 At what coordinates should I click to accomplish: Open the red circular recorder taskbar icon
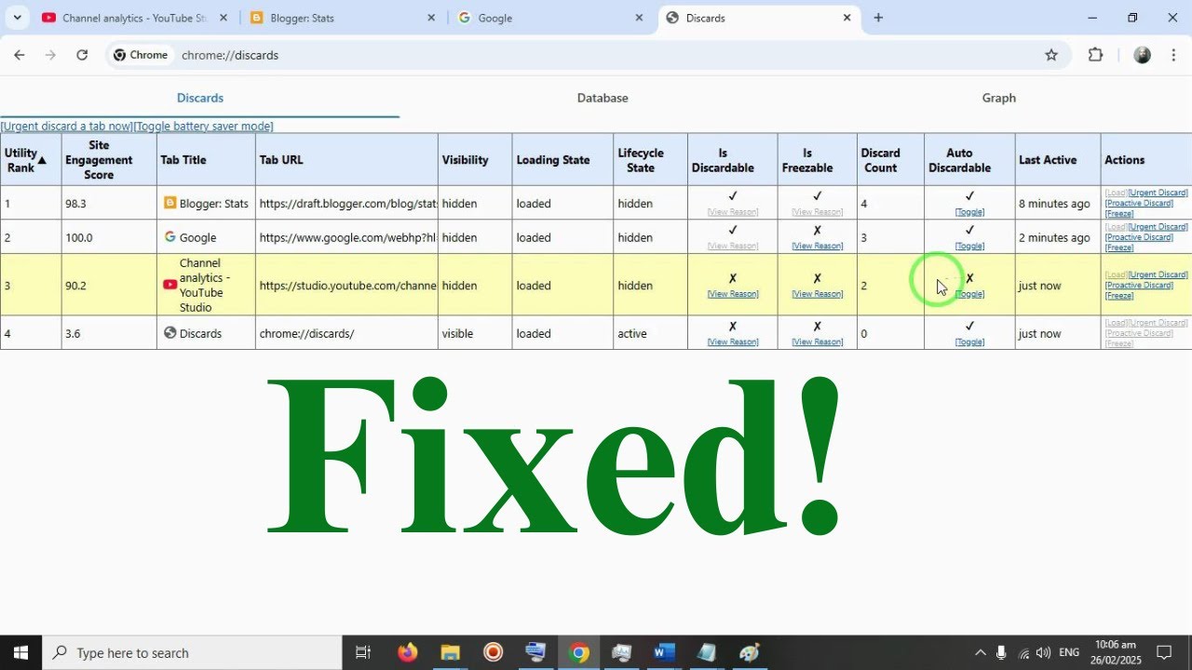[x=493, y=652]
